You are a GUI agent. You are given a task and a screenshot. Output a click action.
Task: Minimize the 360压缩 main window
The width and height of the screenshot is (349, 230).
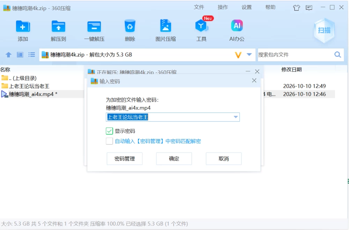323,7
